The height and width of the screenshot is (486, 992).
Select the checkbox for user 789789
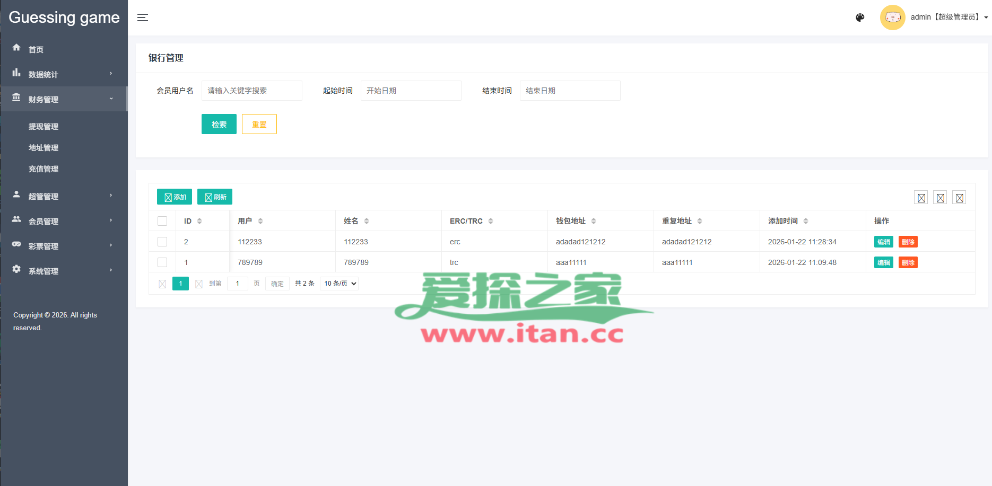click(162, 262)
